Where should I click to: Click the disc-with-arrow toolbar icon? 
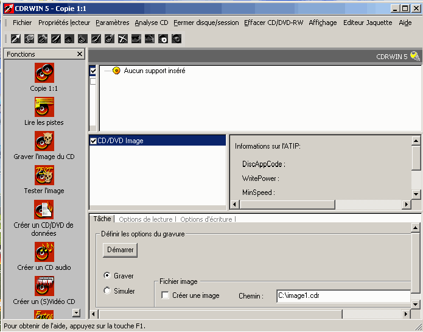tap(15, 39)
